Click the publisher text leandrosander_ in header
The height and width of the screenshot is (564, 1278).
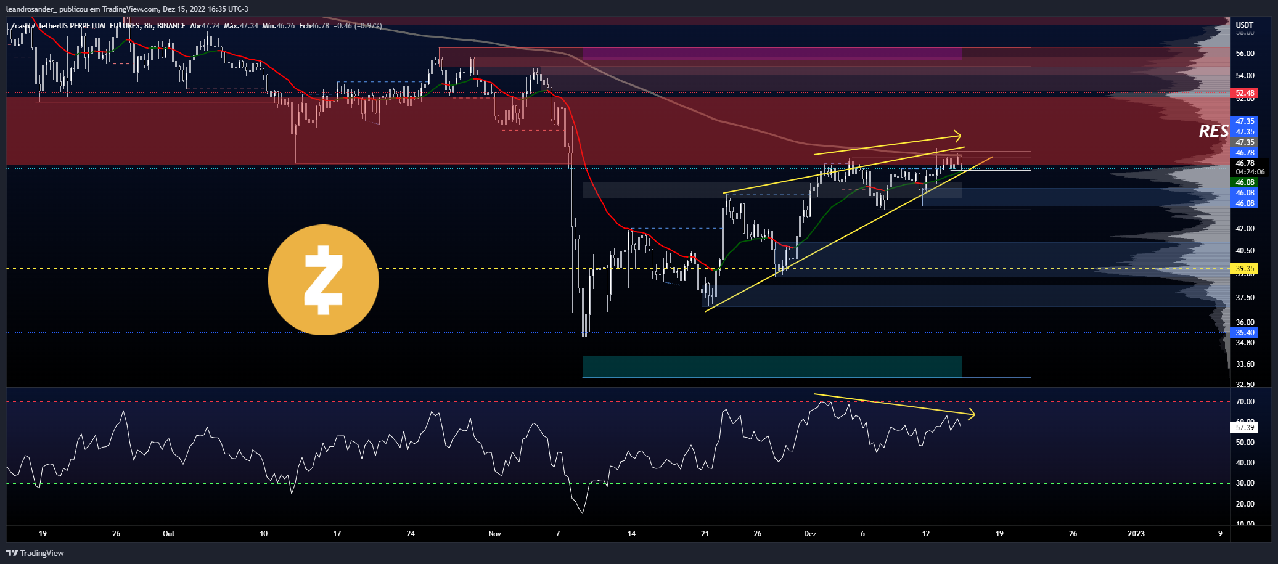pyautogui.click(x=31, y=9)
